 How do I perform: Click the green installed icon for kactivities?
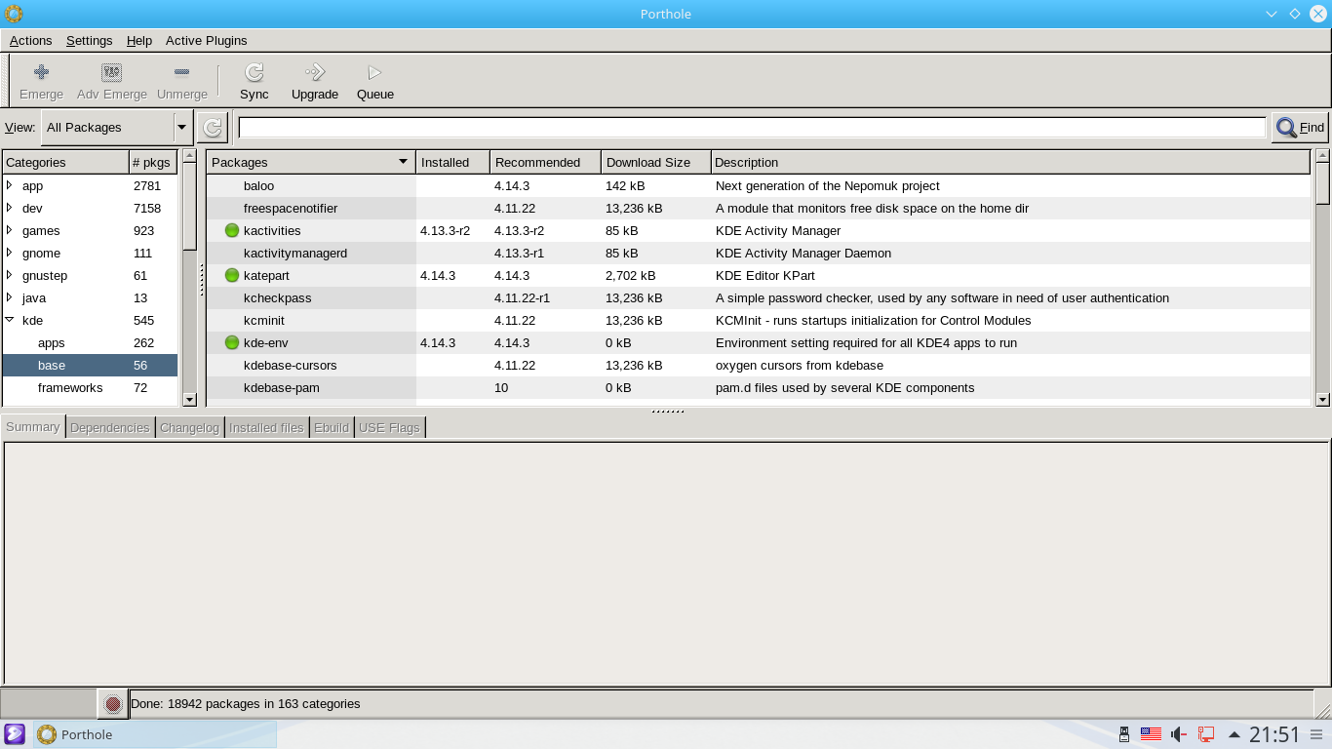pyautogui.click(x=232, y=231)
